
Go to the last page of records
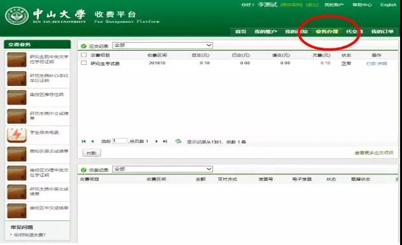[x=165, y=141]
